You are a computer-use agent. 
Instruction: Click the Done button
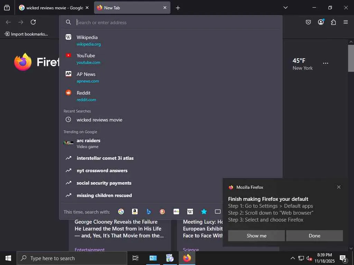315,236
